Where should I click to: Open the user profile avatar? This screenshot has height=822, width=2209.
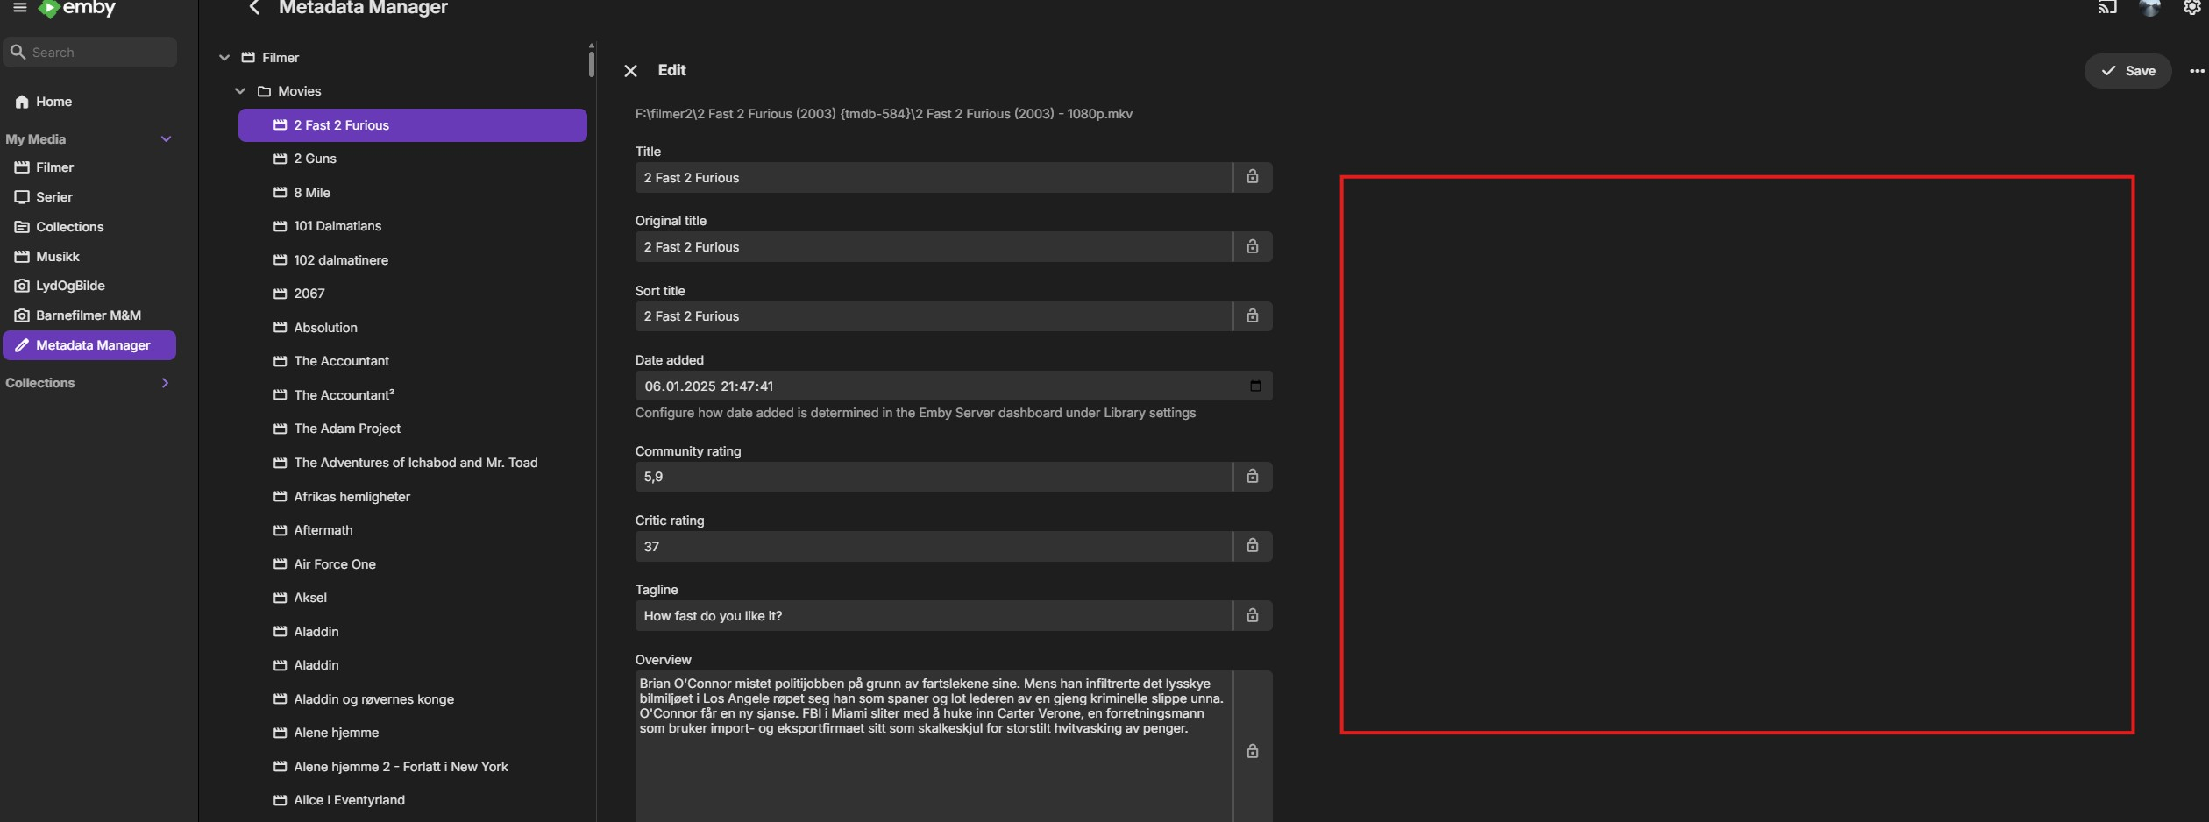[2149, 8]
